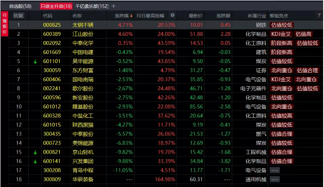Click green down arrow beside 兴发集团
The width and height of the screenshot is (324, 187).
[36, 162]
